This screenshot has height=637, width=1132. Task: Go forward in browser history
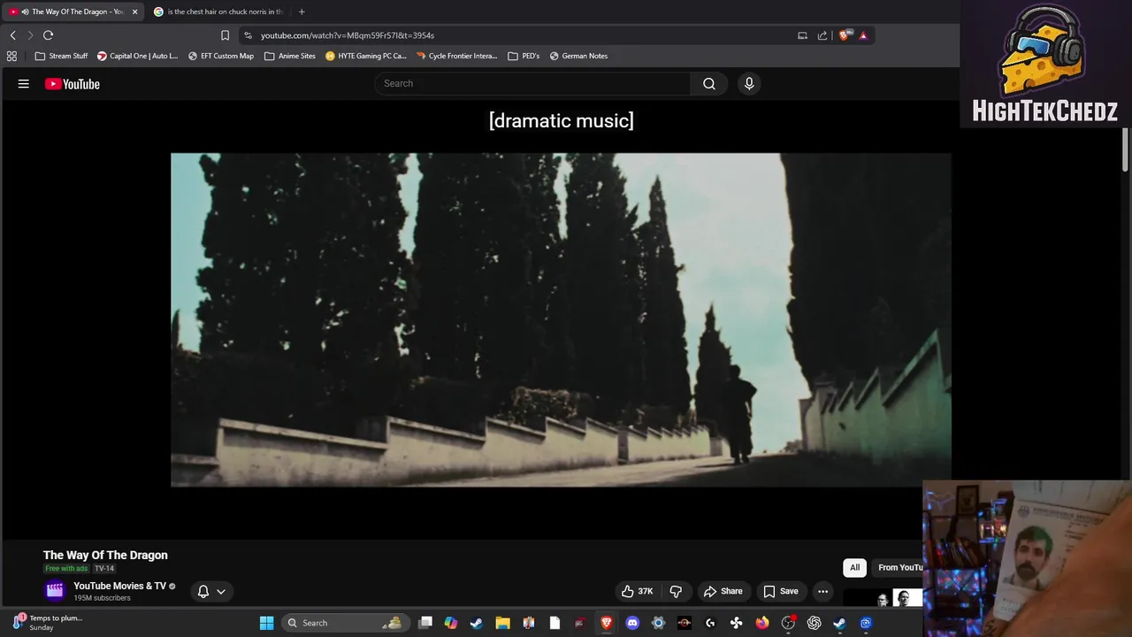(30, 35)
